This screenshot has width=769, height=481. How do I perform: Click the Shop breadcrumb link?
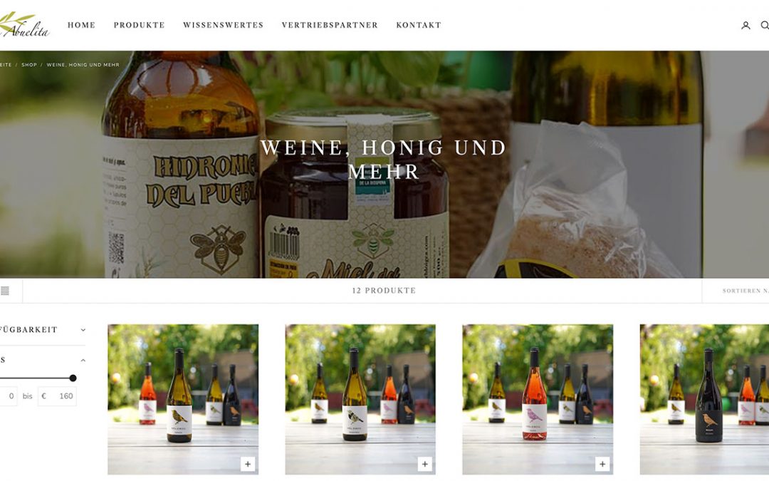[x=29, y=65]
